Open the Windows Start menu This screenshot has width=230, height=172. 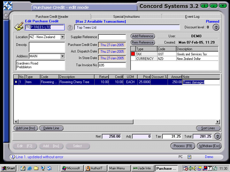(8, 168)
